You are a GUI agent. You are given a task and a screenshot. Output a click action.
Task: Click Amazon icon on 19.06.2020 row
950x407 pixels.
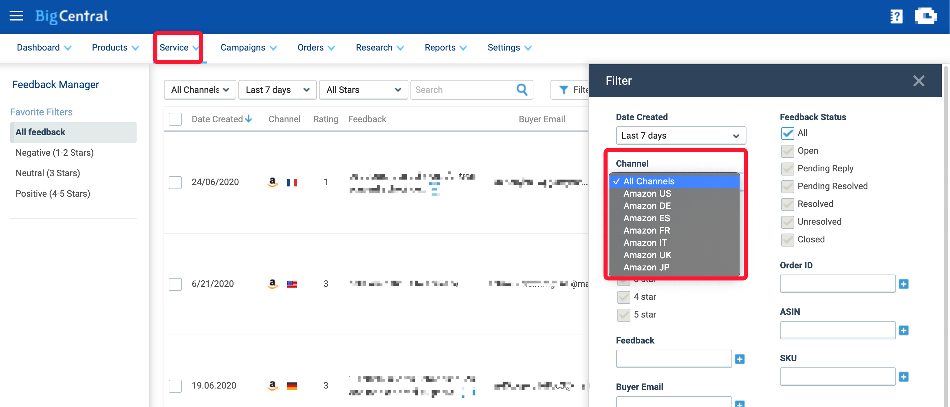coord(272,385)
